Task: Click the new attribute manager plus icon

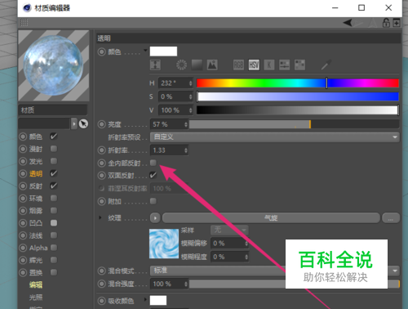Action: [397, 23]
